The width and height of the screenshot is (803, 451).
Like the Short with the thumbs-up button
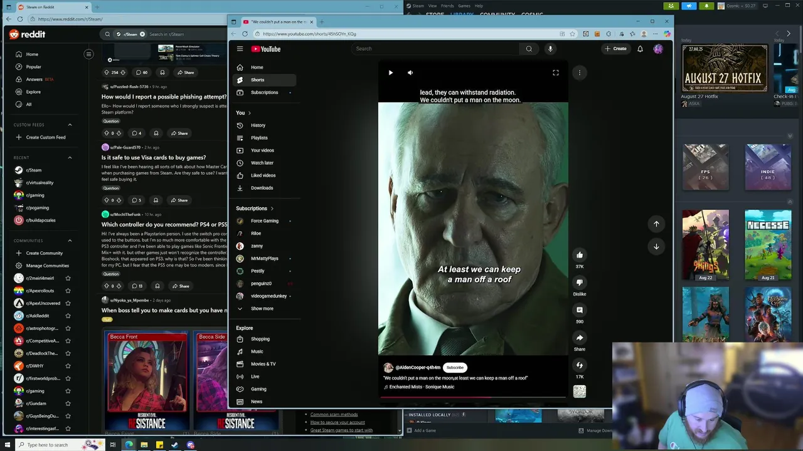click(x=580, y=255)
